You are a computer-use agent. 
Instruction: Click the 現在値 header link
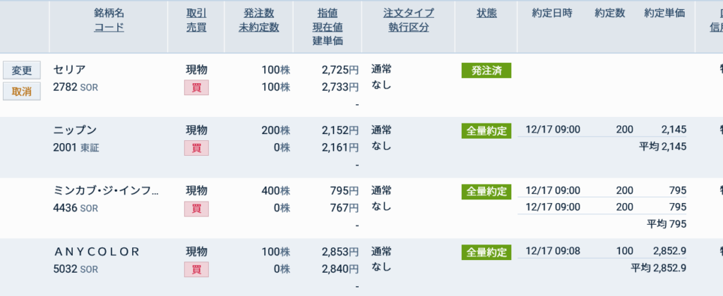pos(328,27)
